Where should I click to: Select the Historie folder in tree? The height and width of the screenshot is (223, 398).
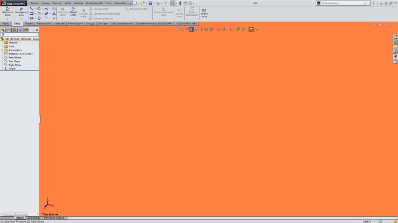(13, 42)
